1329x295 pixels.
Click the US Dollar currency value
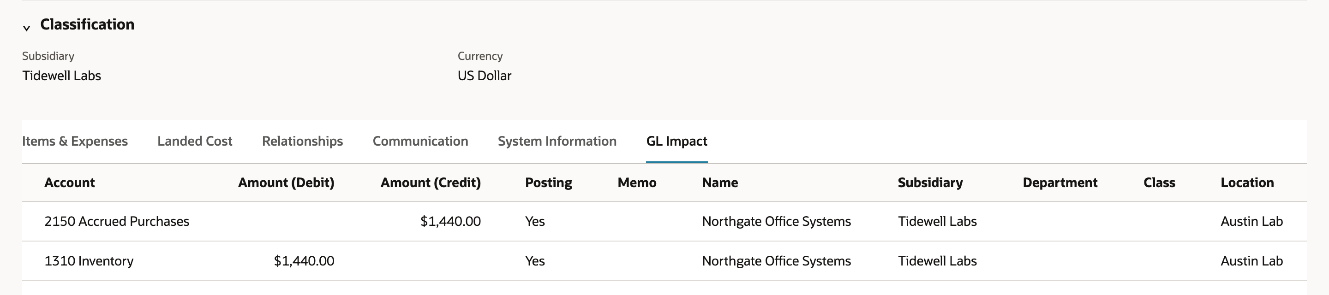pyautogui.click(x=485, y=76)
